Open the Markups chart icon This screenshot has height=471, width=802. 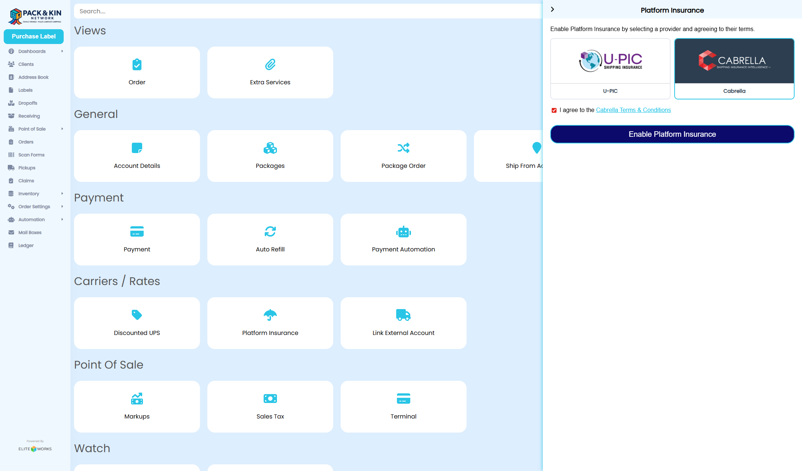tap(137, 399)
